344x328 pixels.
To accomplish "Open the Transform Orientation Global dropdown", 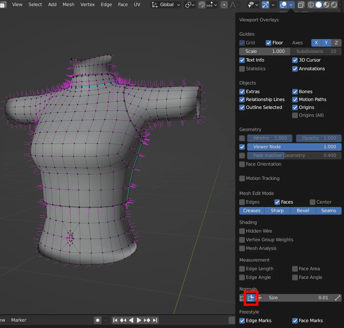I will (x=166, y=5).
